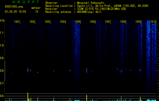Viewport: 159px width, 101px height.
Task: Click time marker 1010
Action: 153,22
